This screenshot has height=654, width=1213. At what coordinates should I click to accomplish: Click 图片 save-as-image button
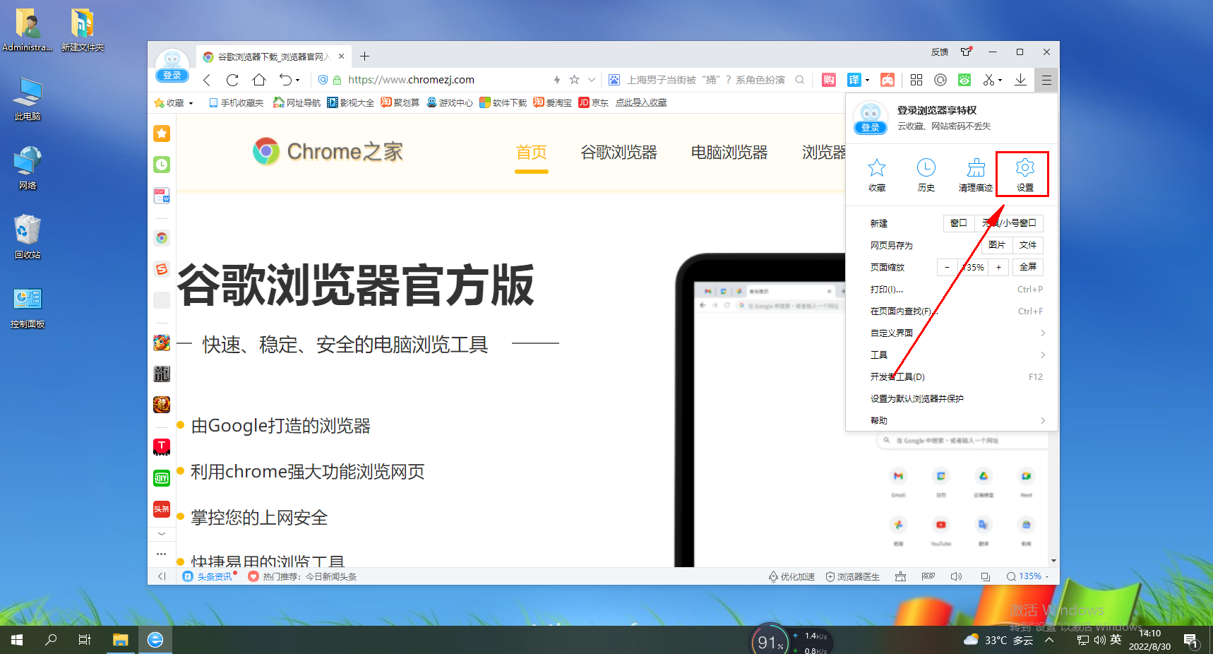997,245
